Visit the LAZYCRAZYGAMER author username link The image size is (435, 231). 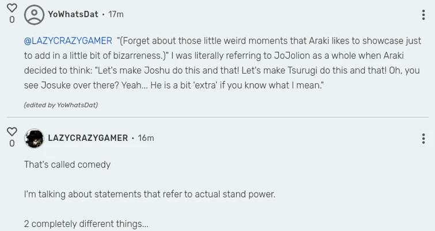[x=88, y=138]
